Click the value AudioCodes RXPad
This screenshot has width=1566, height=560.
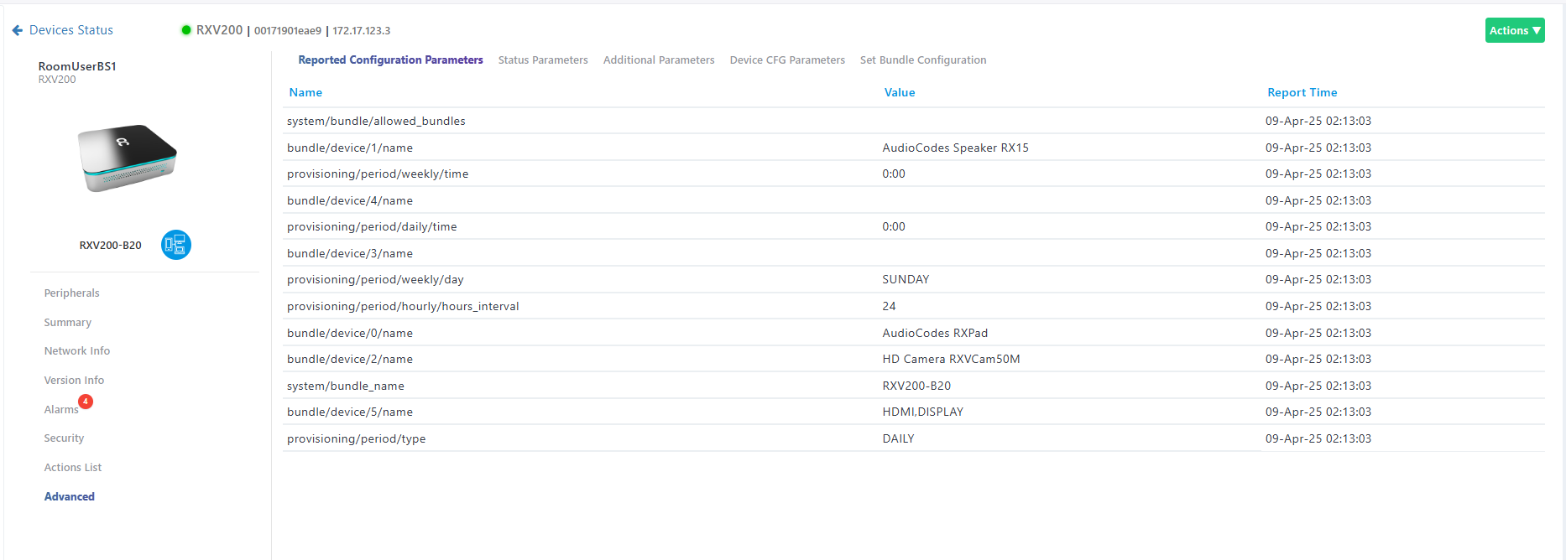tap(935, 333)
